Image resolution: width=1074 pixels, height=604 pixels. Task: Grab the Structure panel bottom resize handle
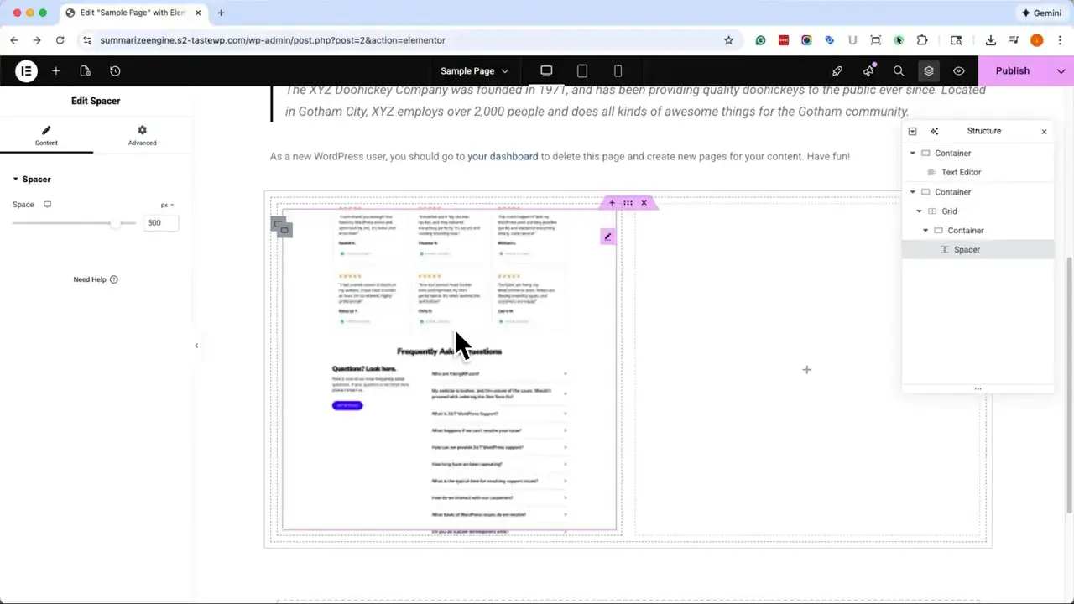point(978,389)
